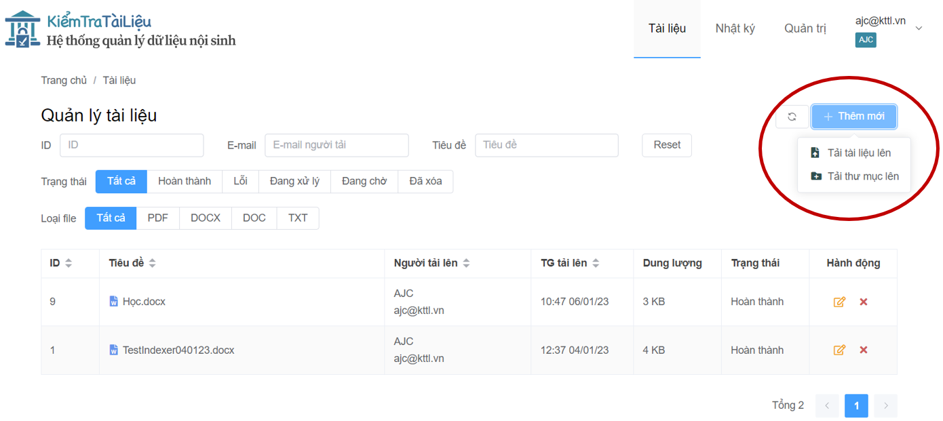Sort table by ID column arrows
This screenshot has height=421, width=943.
click(68, 263)
